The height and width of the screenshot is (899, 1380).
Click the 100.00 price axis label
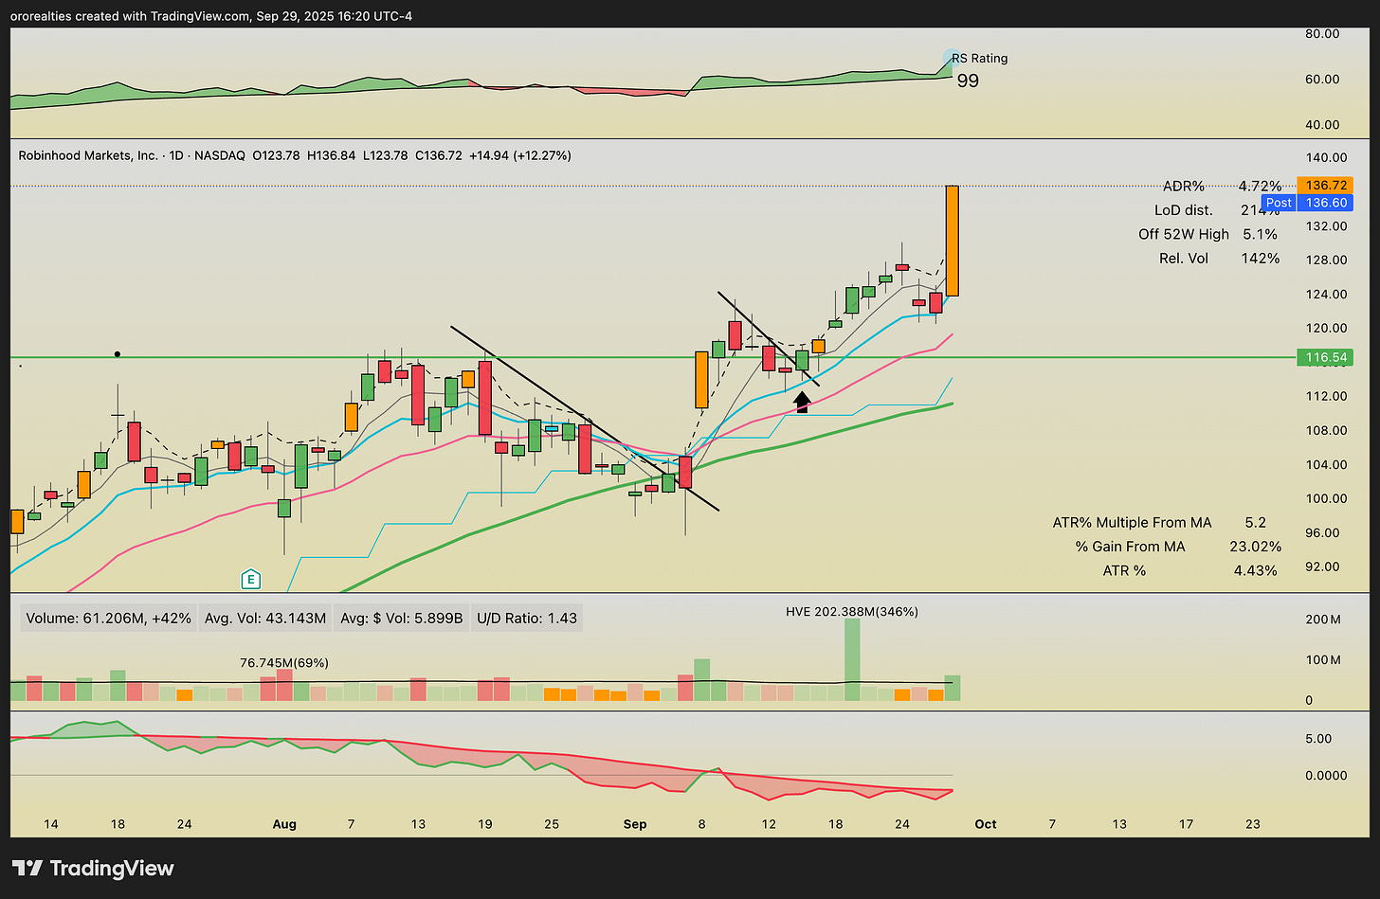coord(1327,498)
